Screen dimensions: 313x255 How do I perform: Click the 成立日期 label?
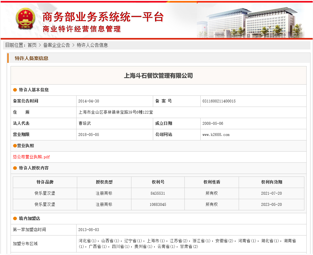[x=164, y=124]
